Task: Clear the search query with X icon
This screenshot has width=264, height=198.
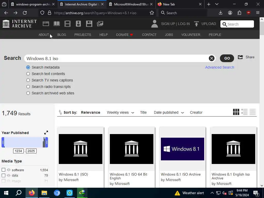Action: click(212, 58)
